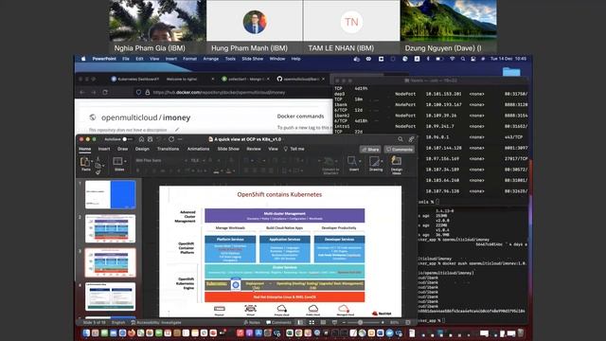Image resolution: width=606 pixels, height=341 pixels.
Task: Click the Wi-Fi icon in the menu bar
Action: click(x=452, y=59)
